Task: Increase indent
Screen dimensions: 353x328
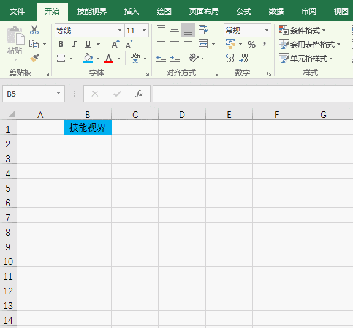Action: click(x=175, y=58)
